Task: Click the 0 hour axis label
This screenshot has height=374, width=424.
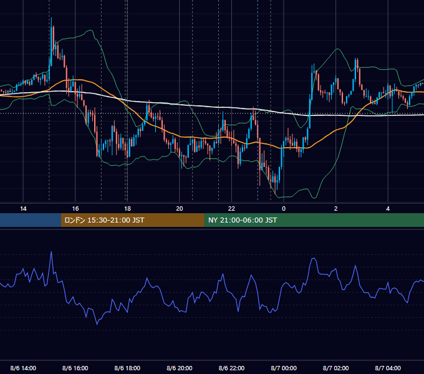Action: coord(284,209)
